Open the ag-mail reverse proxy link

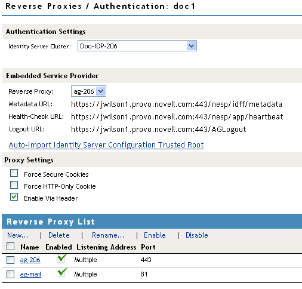[x=30, y=274]
